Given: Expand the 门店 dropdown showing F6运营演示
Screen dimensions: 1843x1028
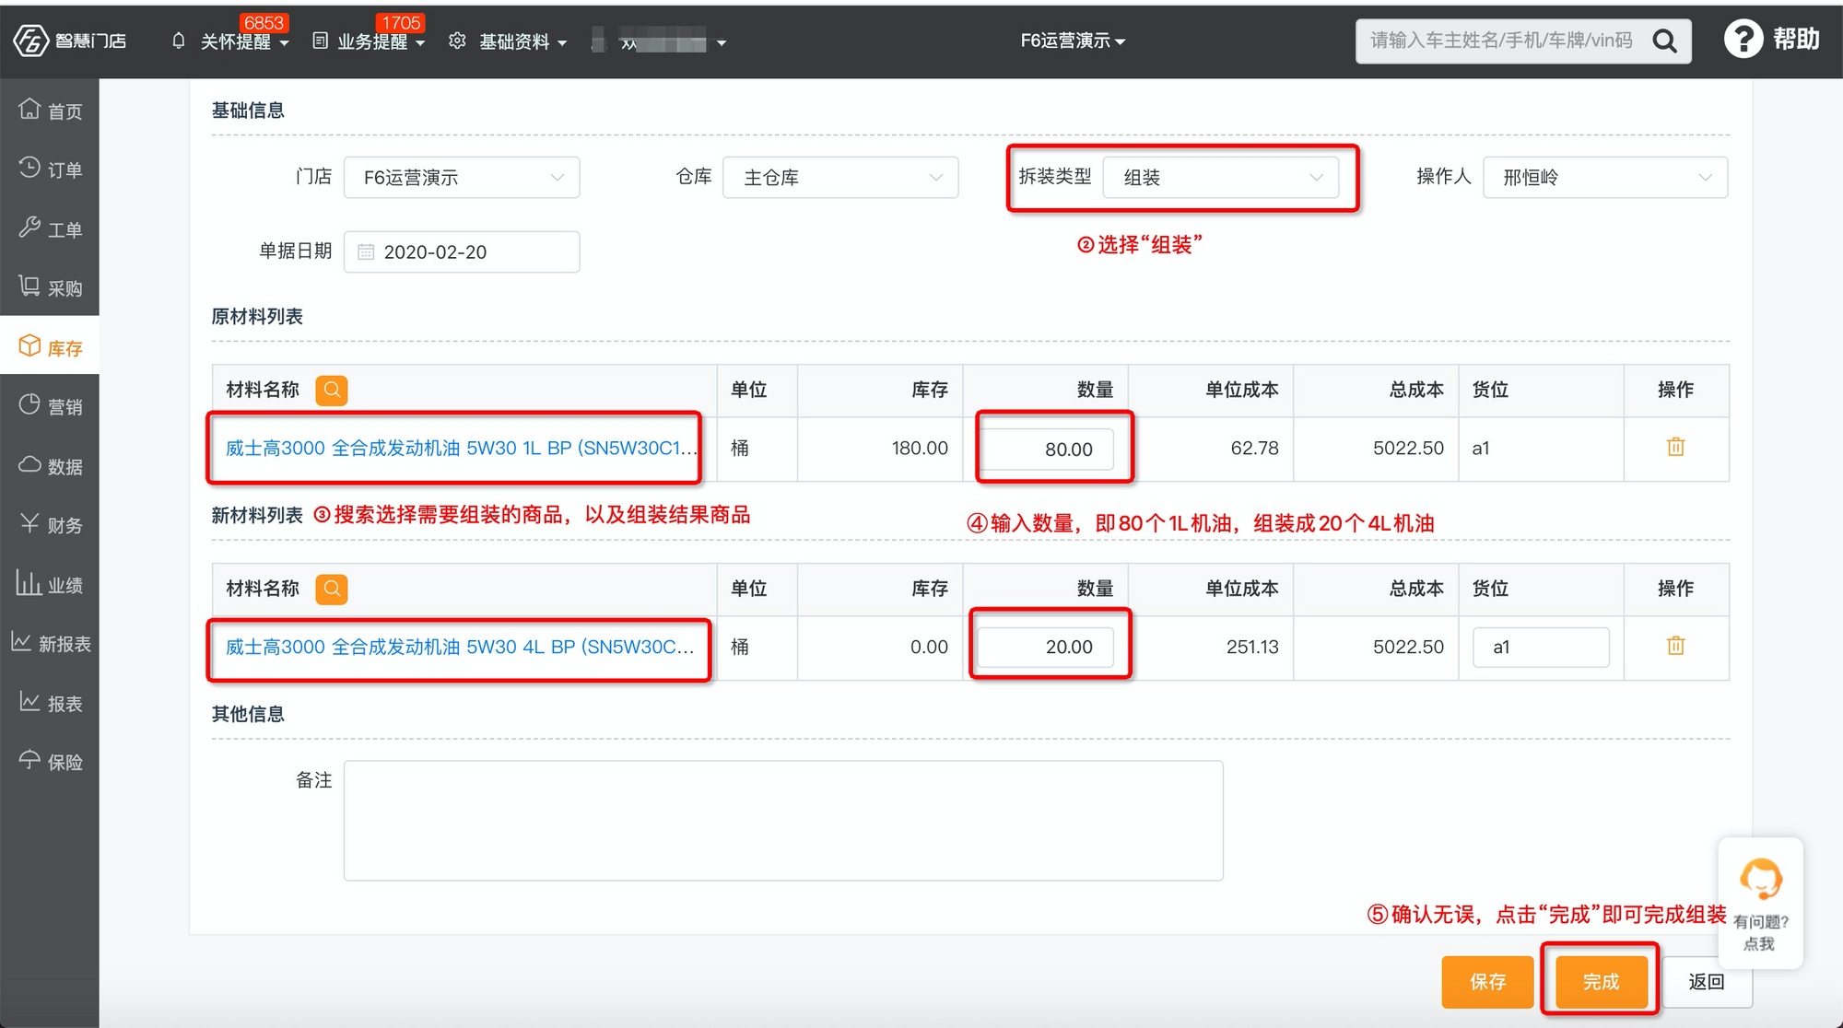Looking at the screenshot, I should [x=462, y=177].
